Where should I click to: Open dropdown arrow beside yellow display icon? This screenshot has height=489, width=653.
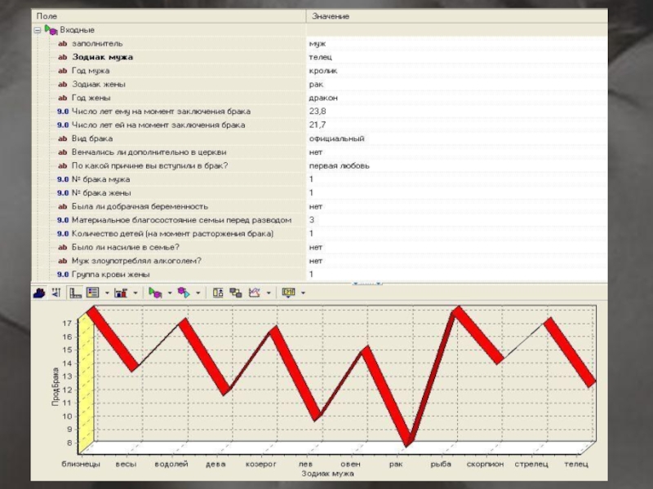coord(302,292)
